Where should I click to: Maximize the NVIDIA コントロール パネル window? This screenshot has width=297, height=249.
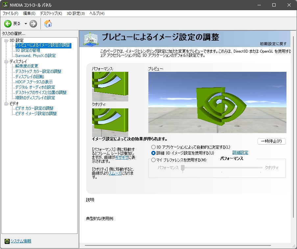[x=274, y=5]
